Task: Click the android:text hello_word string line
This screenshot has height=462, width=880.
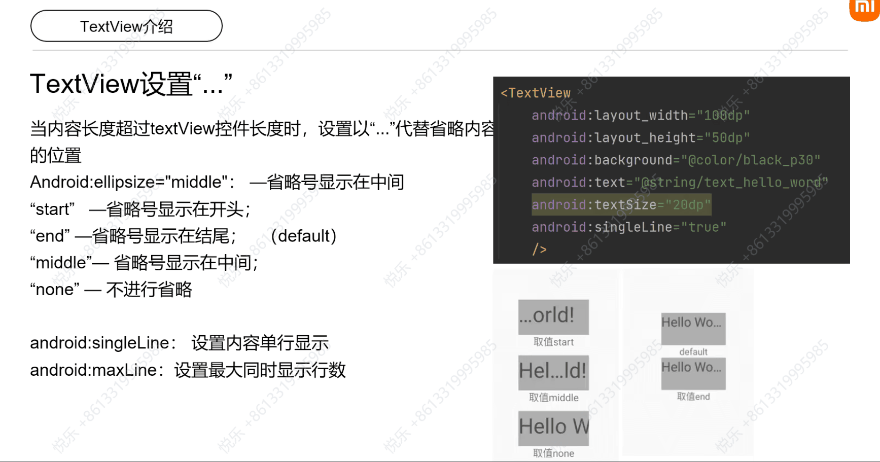Action: point(679,183)
